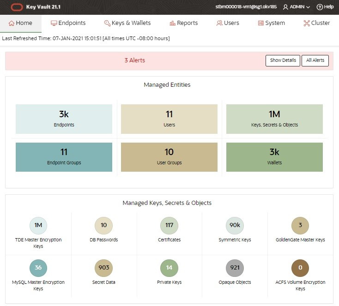The image size is (339, 306).
Task: Click the Symmetric Keys label
Action: pos(235,240)
